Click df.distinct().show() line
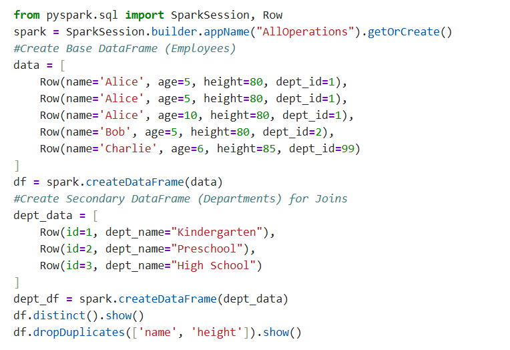Screen dimensions: 510x350 pos(79,315)
